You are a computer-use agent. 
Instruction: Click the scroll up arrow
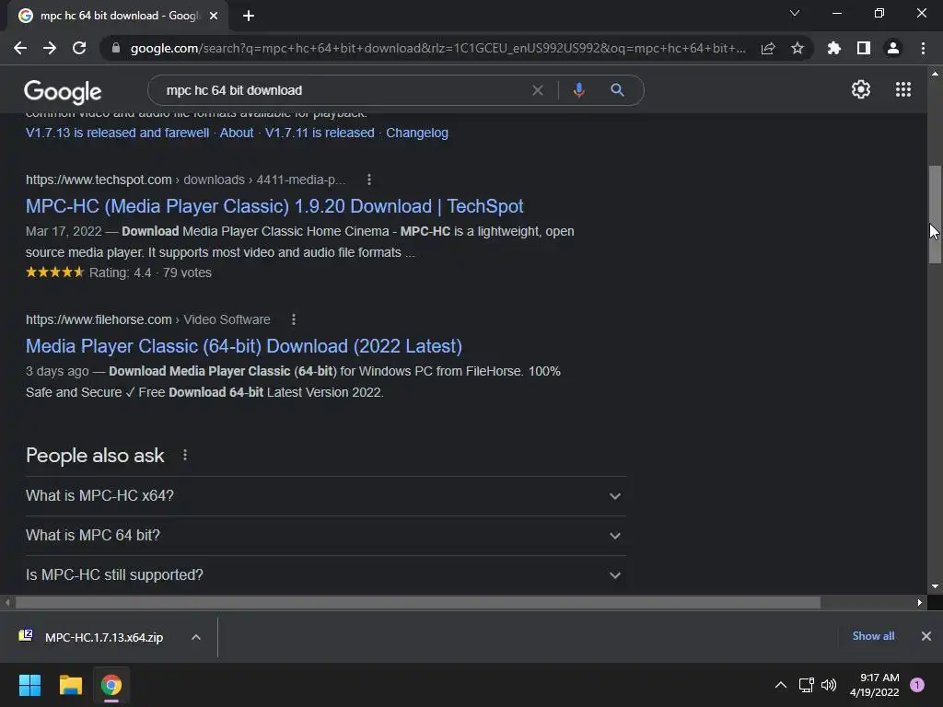click(x=935, y=74)
